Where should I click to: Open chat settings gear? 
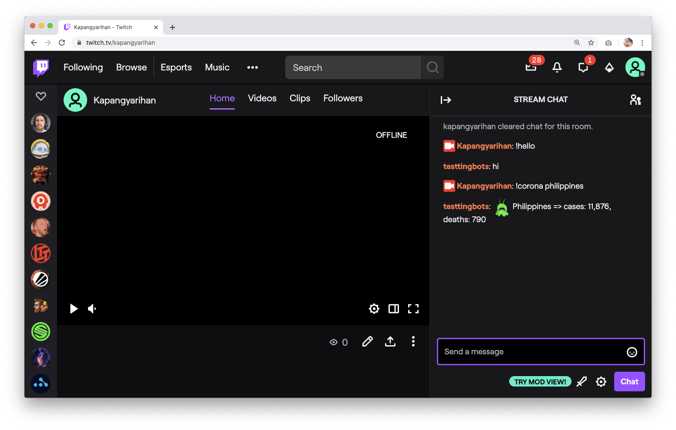[601, 381]
